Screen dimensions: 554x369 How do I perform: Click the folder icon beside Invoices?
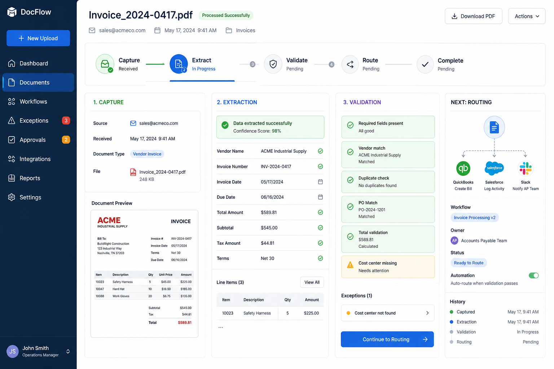[229, 30]
